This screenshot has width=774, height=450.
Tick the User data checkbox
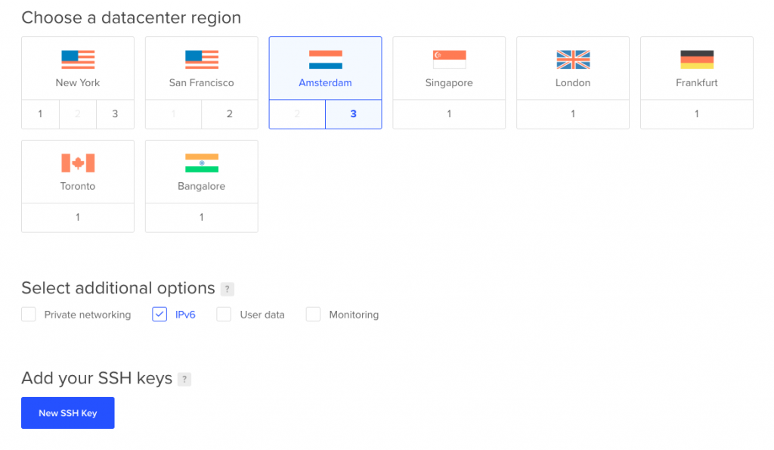pos(224,314)
